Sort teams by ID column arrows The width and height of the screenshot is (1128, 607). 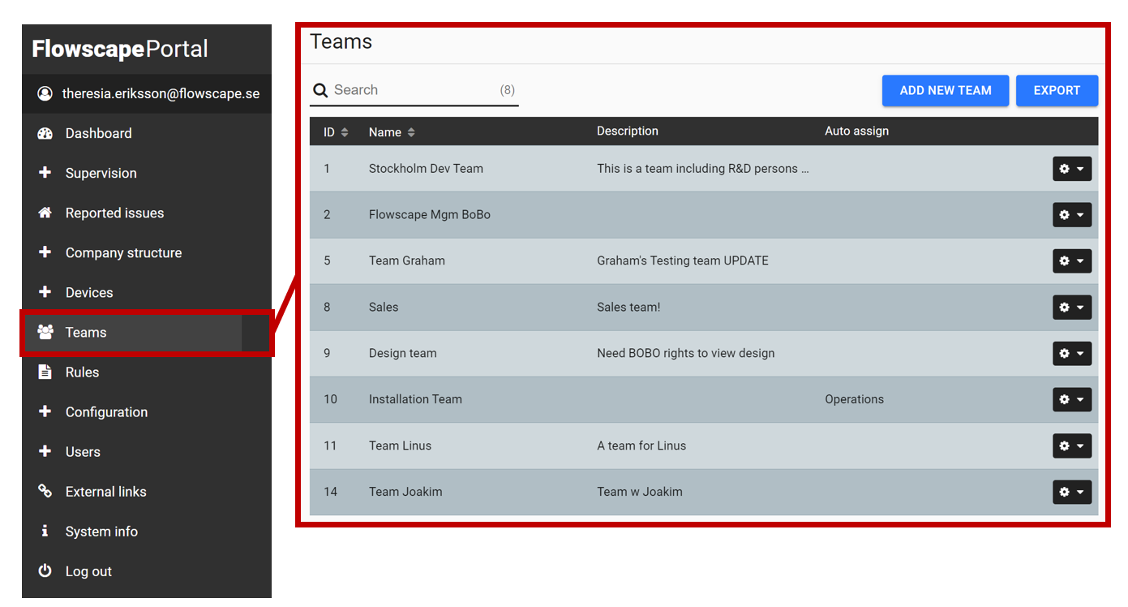click(x=345, y=132)
